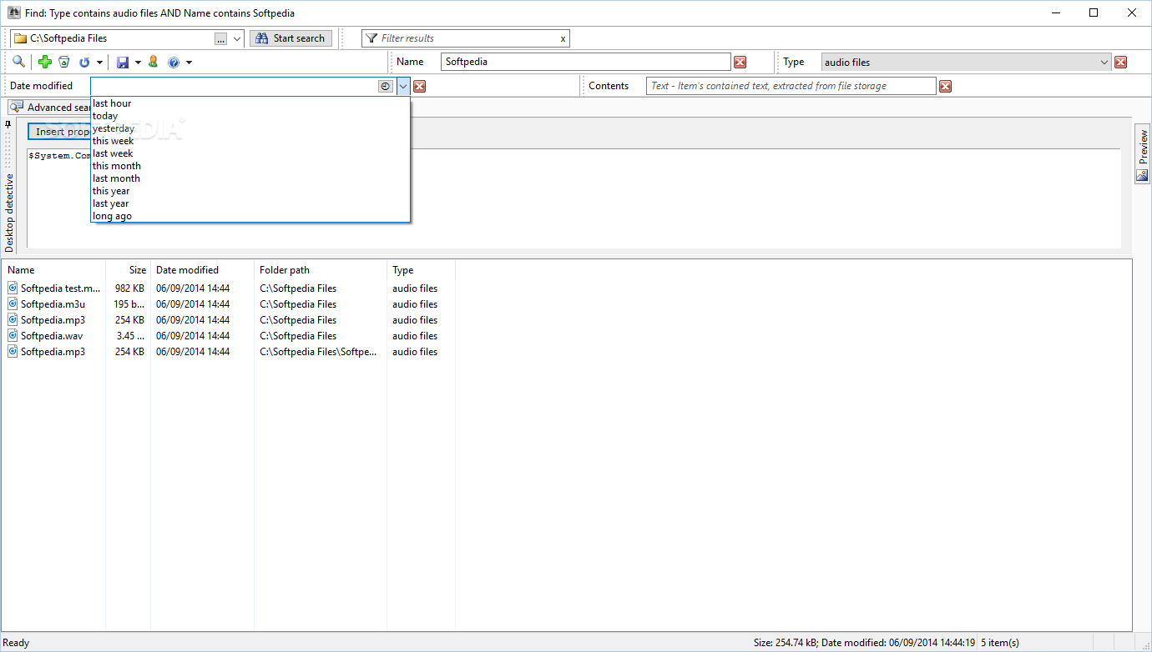Viewport: 1152px width, 652px height.
Task: Click the '5 item(s)' status bar entry
Action: [x=1000, y=643]
